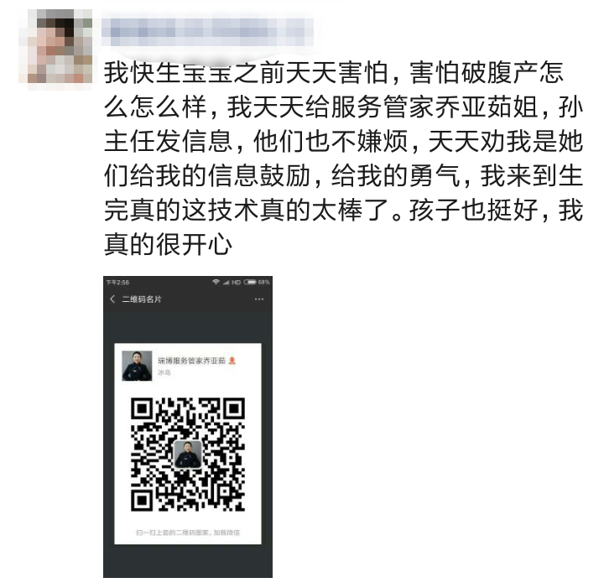Click the blurred poster username
Viewport: 604px width, 588px height.
[x=208, y=32]
